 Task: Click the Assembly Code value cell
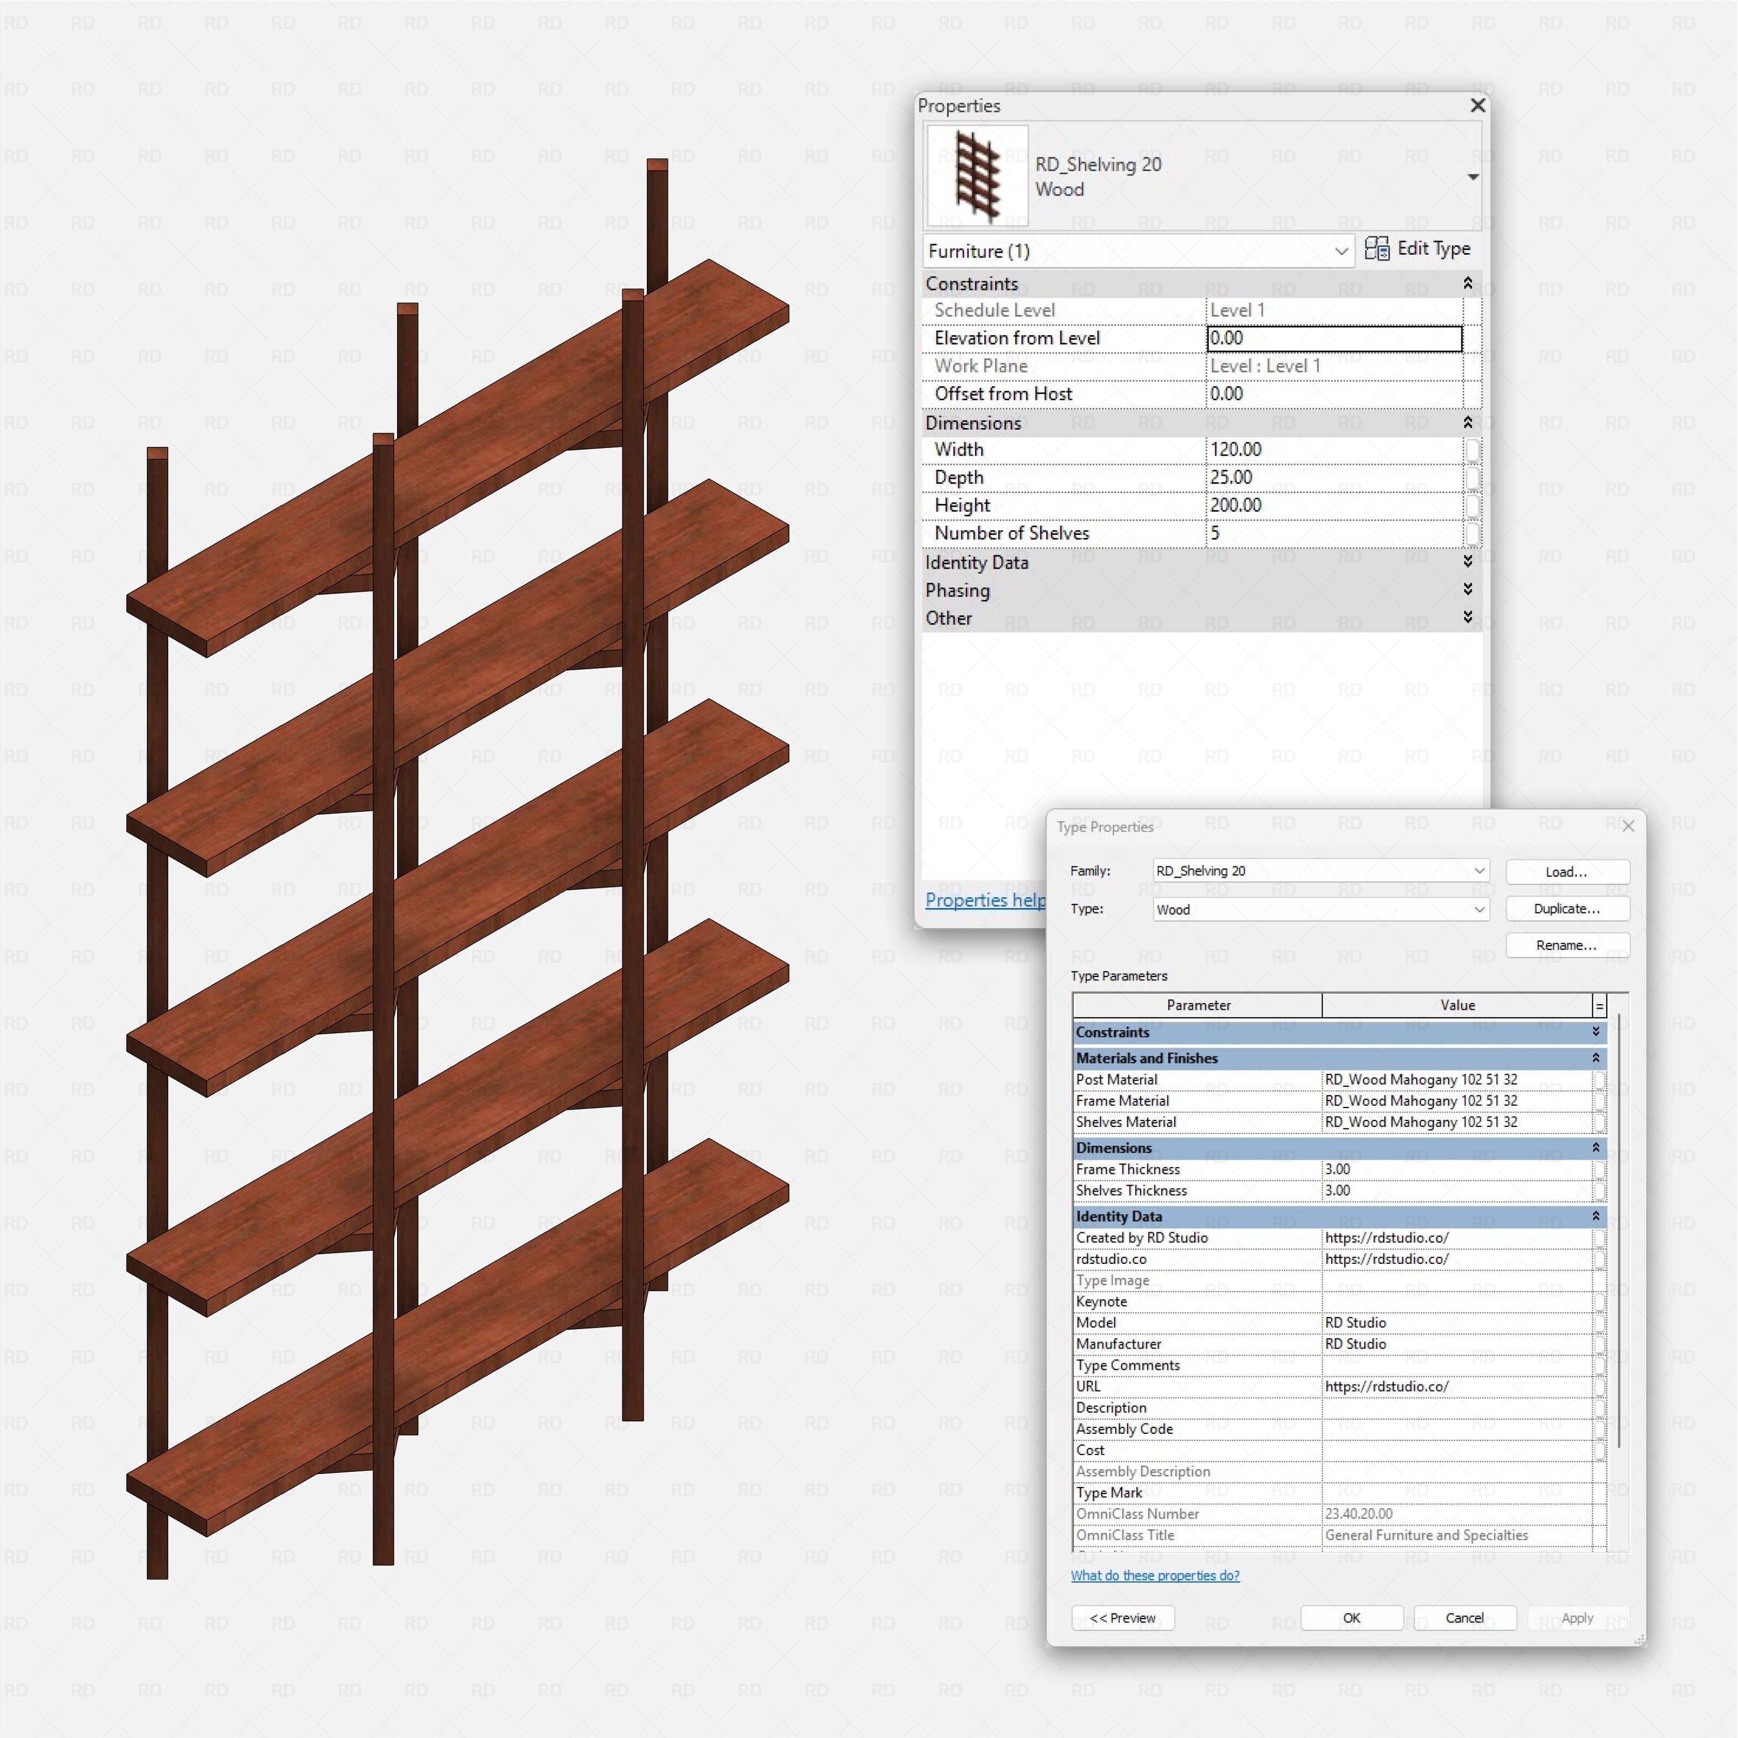point(1457,1428)
